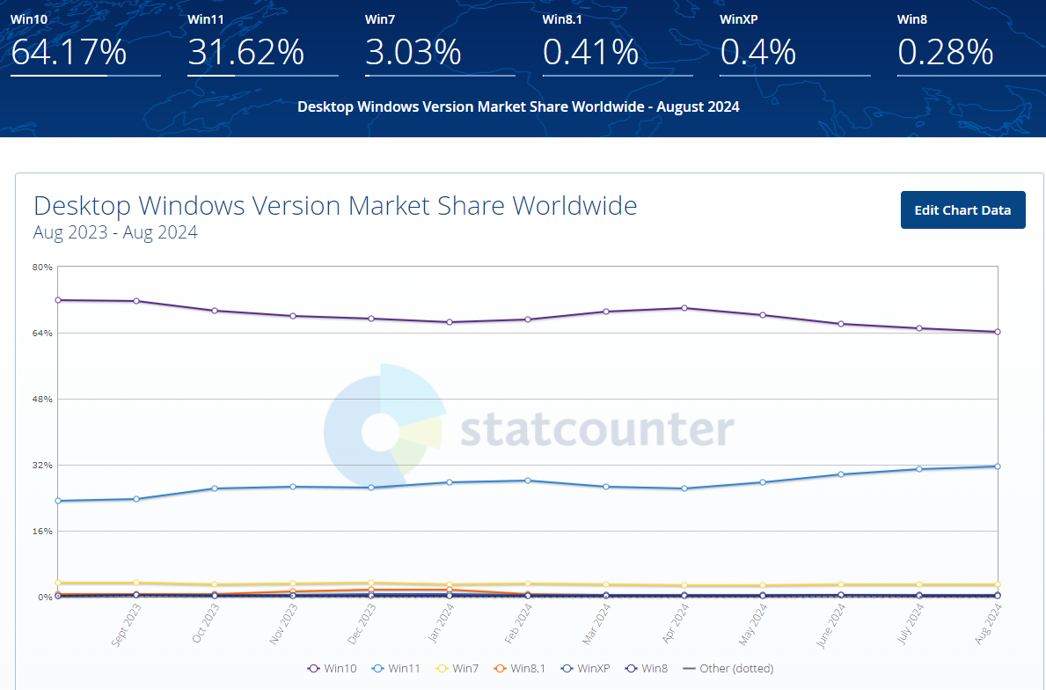Click the Win8.1 data point for Dec 2023

coord(371,590)
